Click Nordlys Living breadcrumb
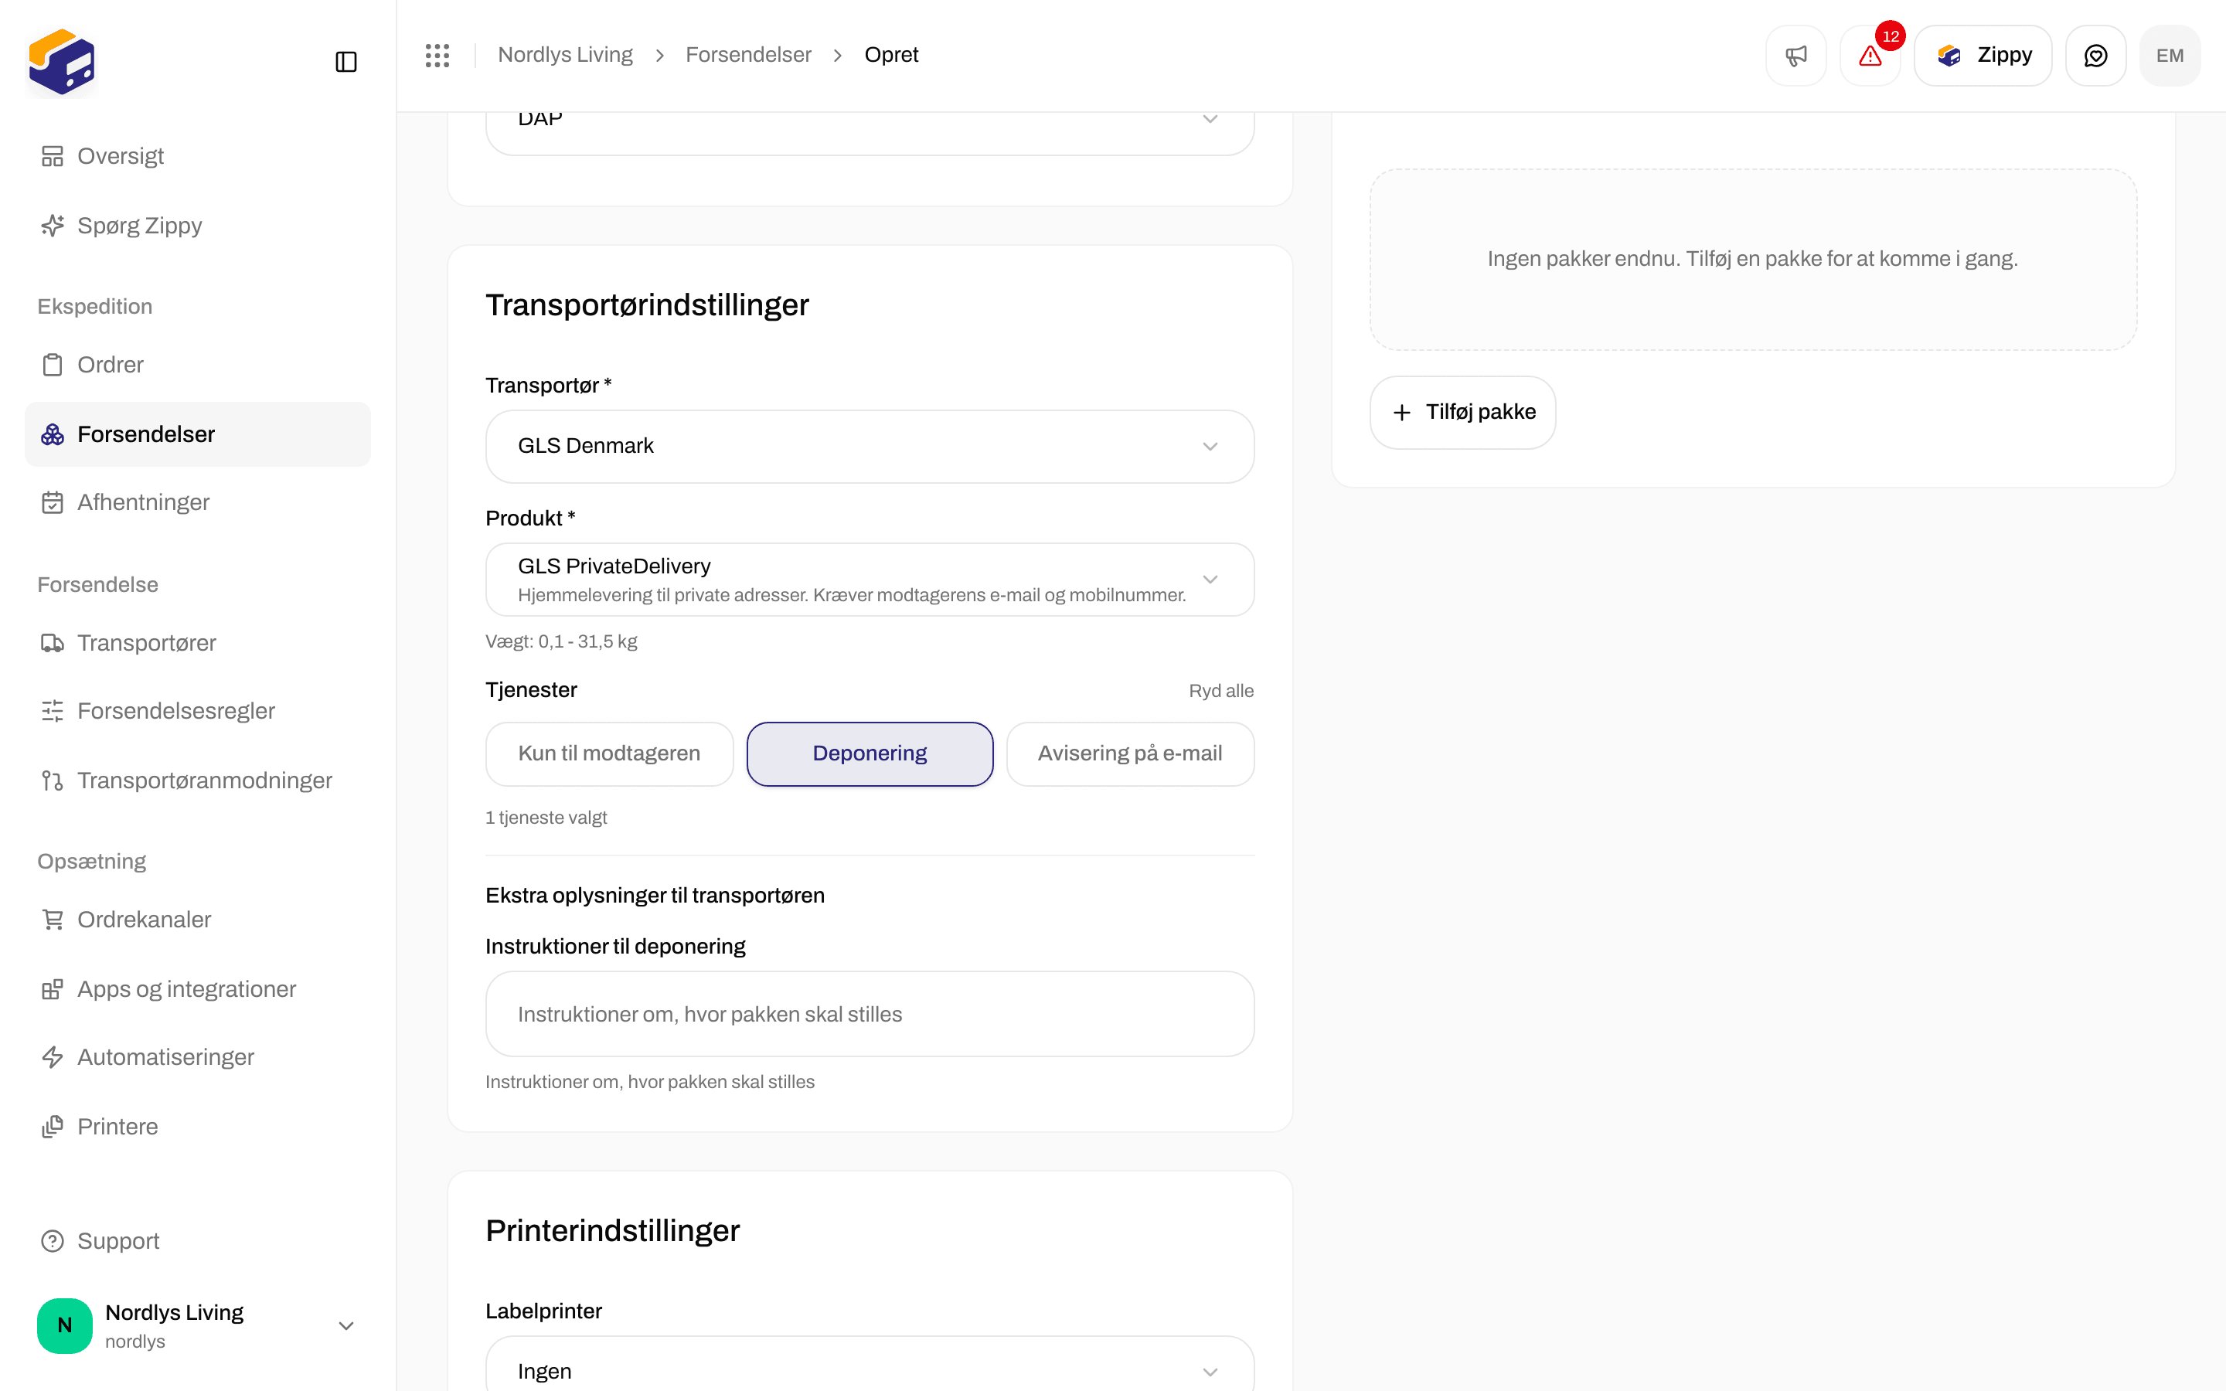Screen dimensions: 2226x1391 click(x=565, y=55)
